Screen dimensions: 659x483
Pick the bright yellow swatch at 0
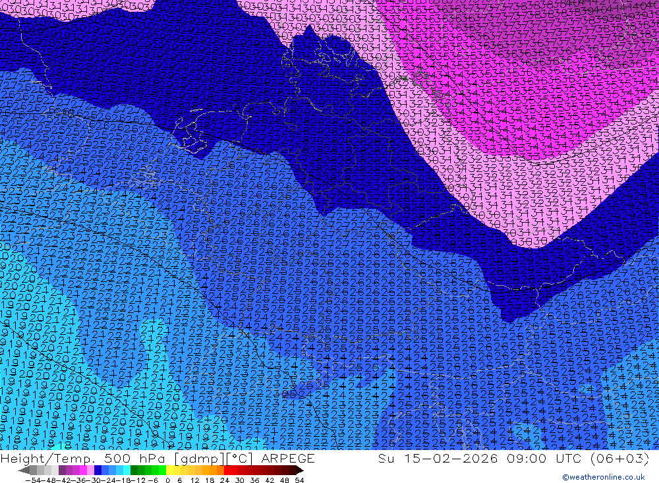[169, 470]
